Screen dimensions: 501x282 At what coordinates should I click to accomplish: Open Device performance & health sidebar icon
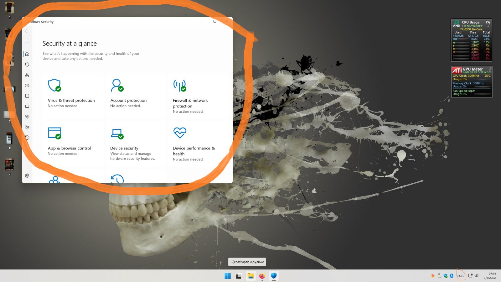point(27,117)
